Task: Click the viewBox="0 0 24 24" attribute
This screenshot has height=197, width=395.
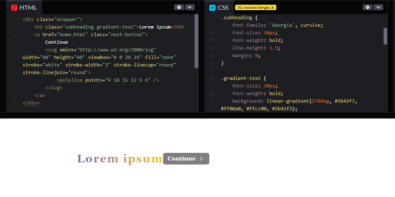Action: point(115,57)
